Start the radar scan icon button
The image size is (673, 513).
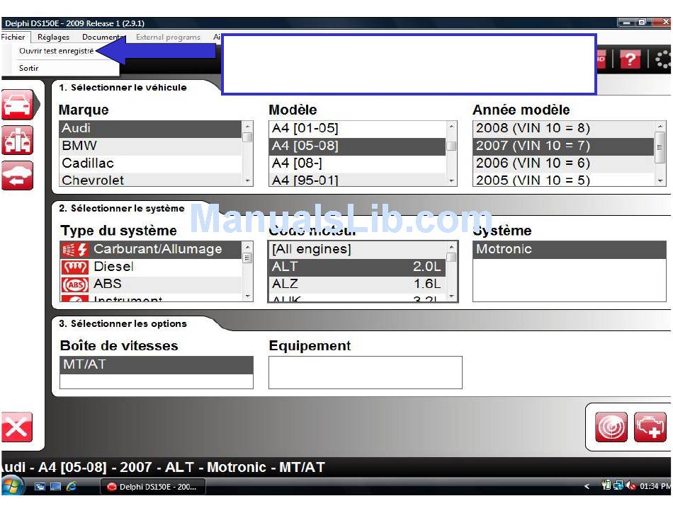click(x=611, y=427)
